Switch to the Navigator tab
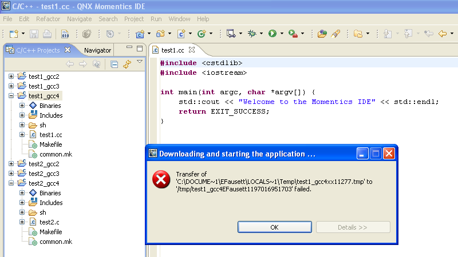 (x=97, y=50)
